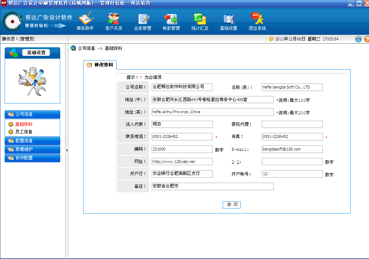Open the 基础设置 toolbar icon

tap(228, 21)
